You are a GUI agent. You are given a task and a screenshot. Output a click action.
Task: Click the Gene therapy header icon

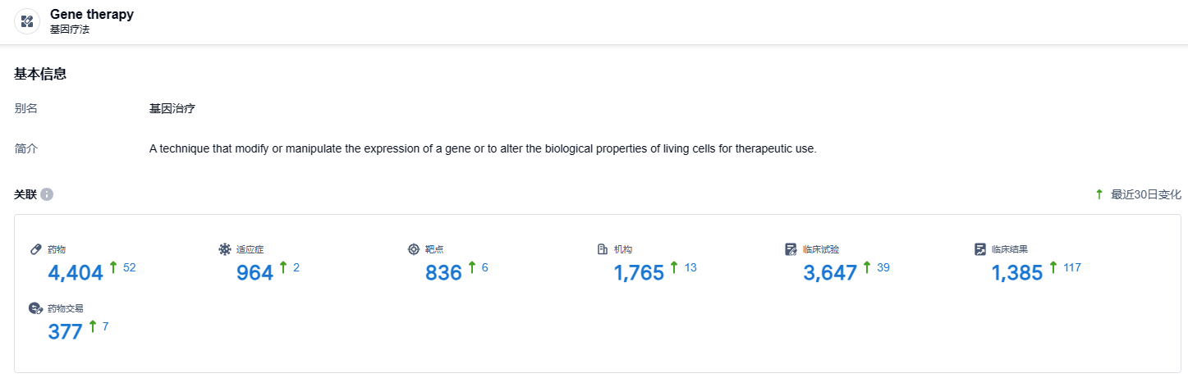pyautogui.click(x=27, y=21)
